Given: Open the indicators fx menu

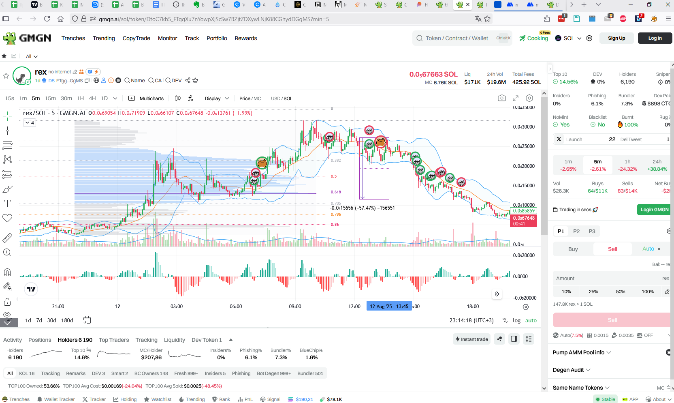Looking at the screenshot, I should point(191,99).
